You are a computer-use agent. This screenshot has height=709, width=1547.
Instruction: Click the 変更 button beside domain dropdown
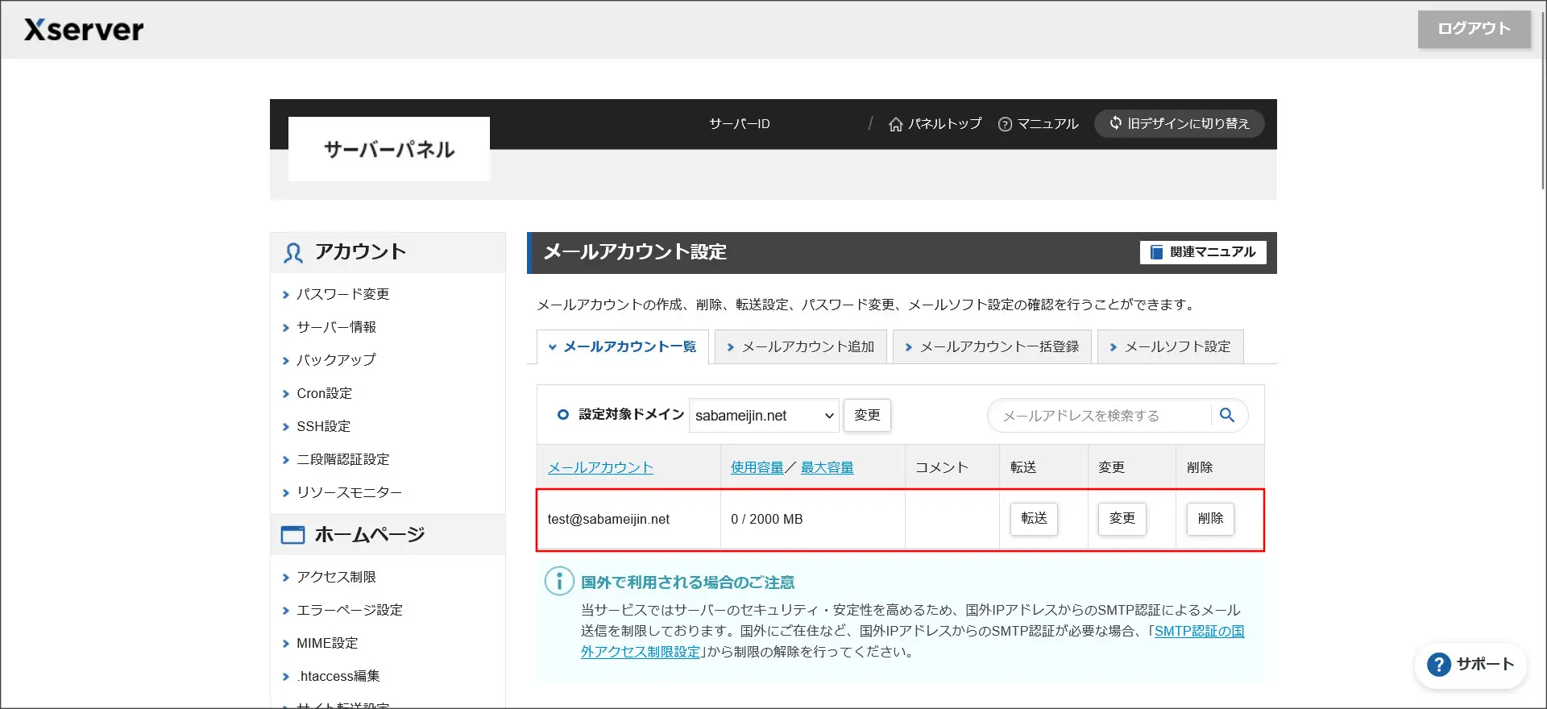click(x=867, y=415)
